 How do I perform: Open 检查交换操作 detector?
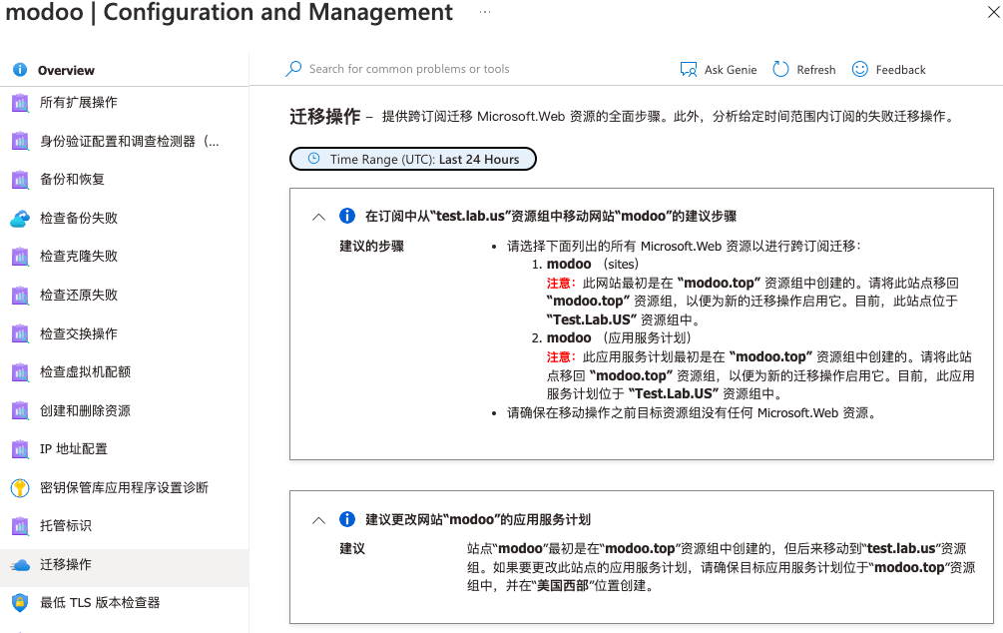coord(124,333)
